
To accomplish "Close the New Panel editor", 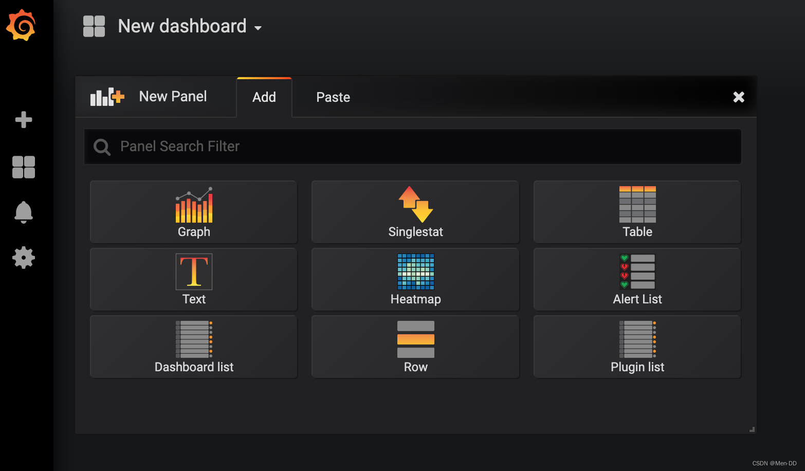I will [739, 97].
